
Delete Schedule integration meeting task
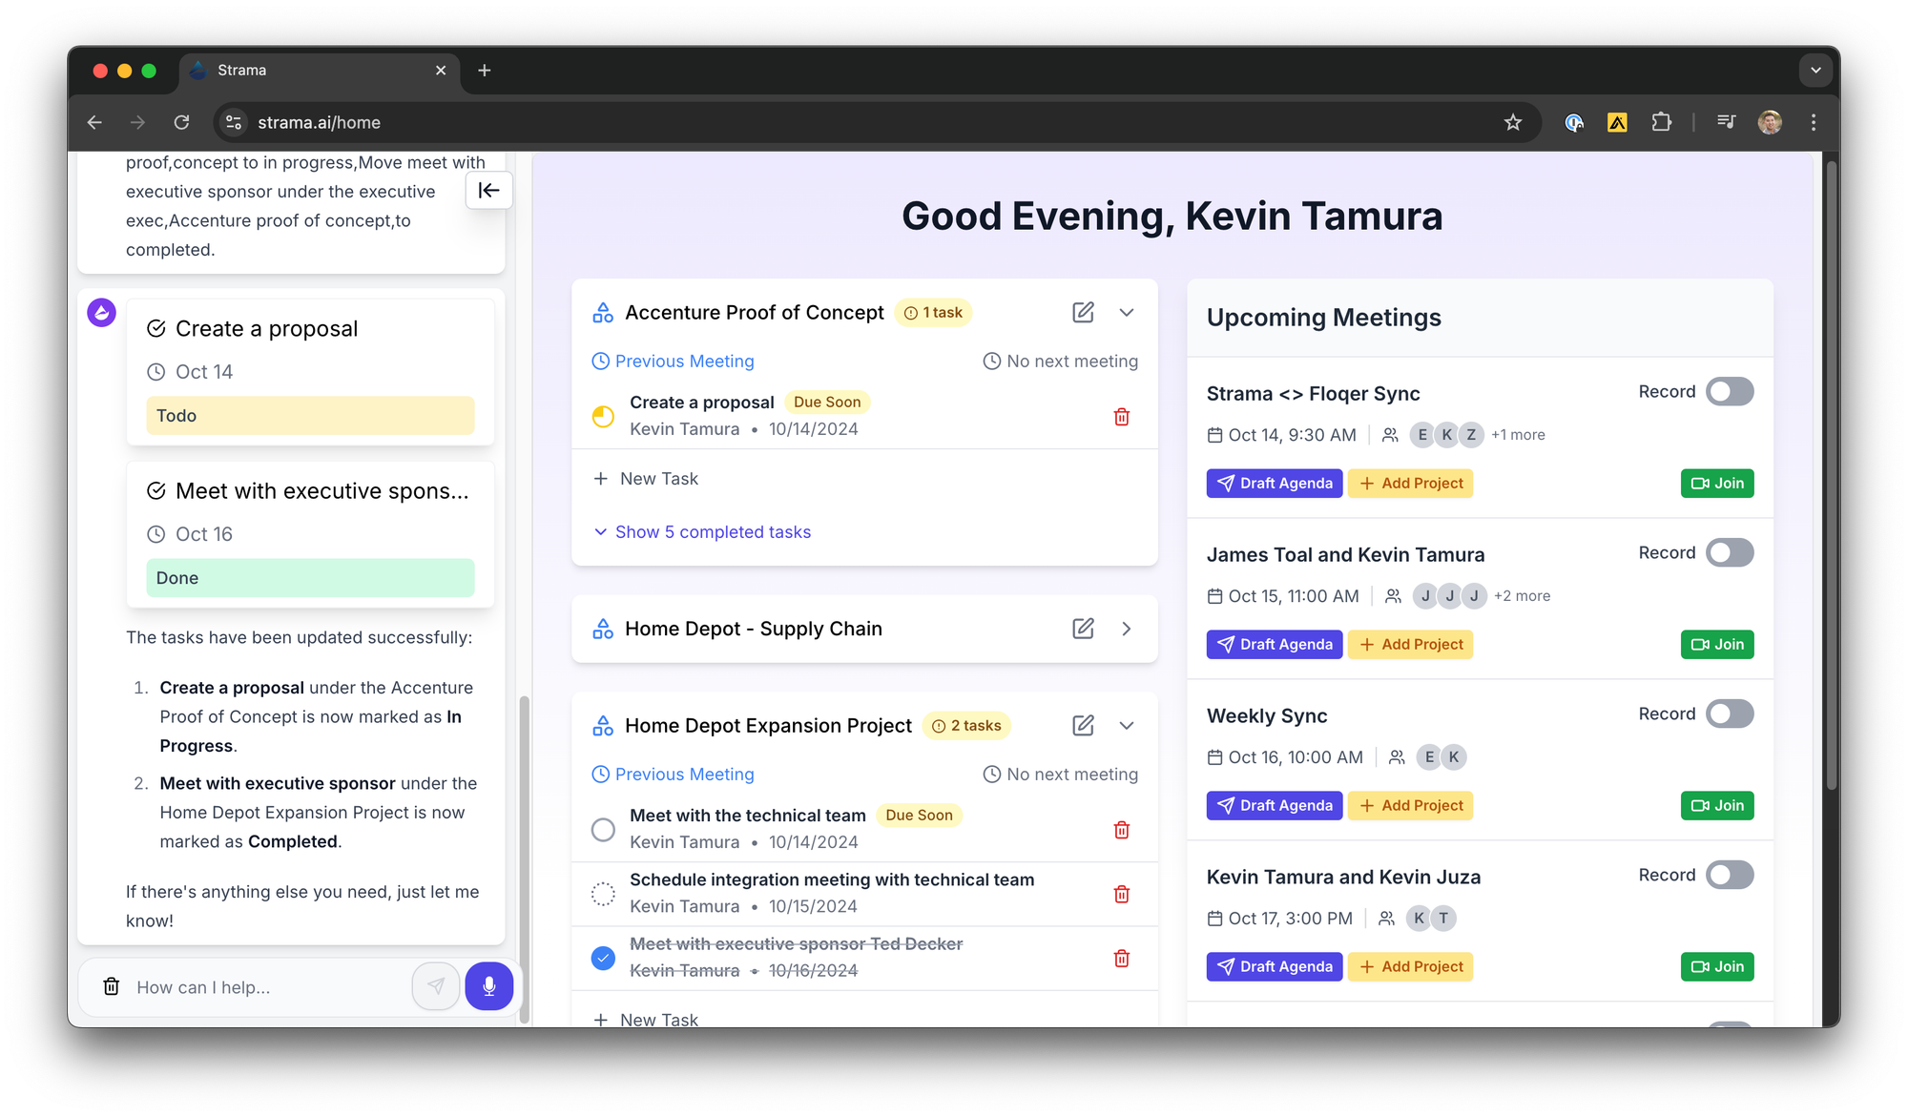1121,894
